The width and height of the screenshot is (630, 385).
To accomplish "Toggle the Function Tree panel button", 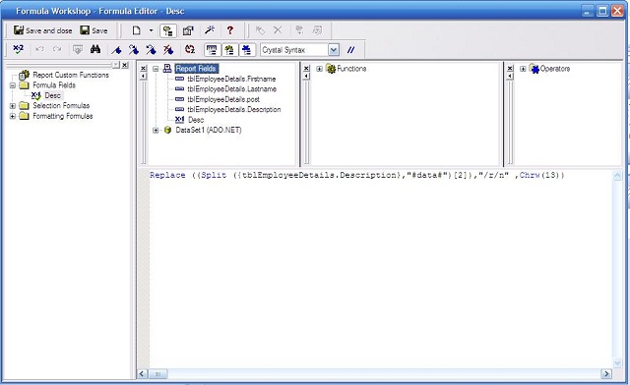I will point(229,50).
